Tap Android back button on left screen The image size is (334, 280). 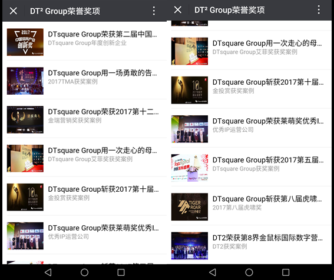coord(48,272)
